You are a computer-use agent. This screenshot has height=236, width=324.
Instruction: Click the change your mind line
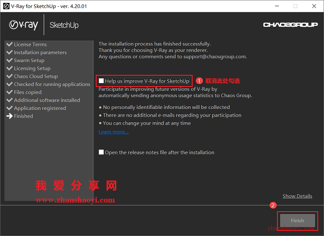pyautogui.click(x=147, y=123)
